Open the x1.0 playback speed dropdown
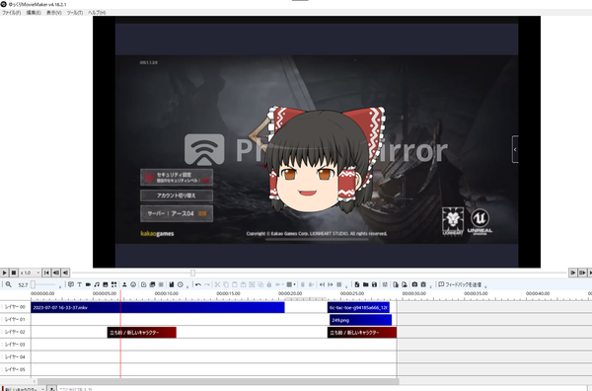 30,273
